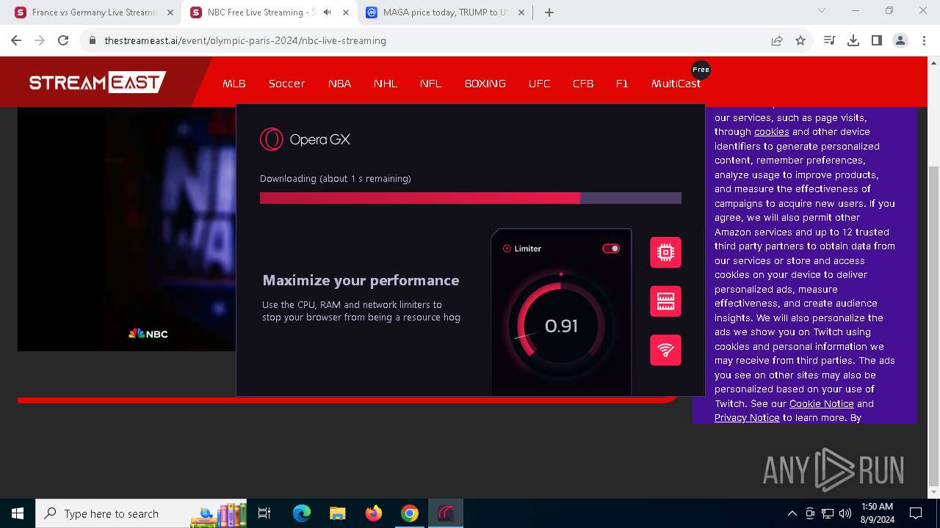Launch Firefox from the taskbar
The height and width of the screenshot is (528, 940).
373,513
